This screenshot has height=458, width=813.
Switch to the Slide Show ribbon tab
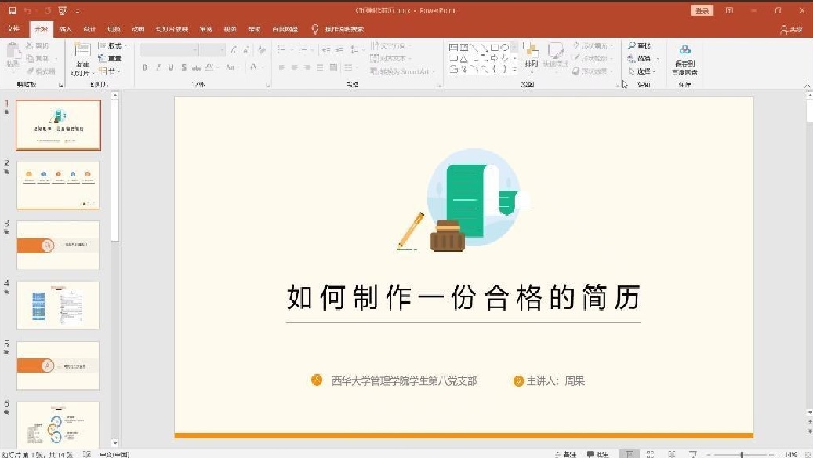pyautogui.click(x=172, y=29)
